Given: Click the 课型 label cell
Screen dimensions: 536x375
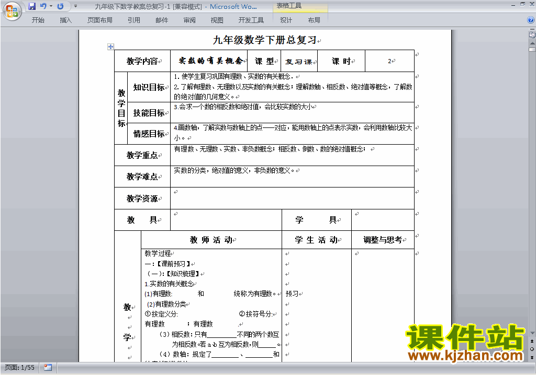Looking at the screenshot, I should (x=264, y=61).
